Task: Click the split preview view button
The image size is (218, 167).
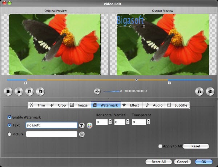Action: point(199,91)
